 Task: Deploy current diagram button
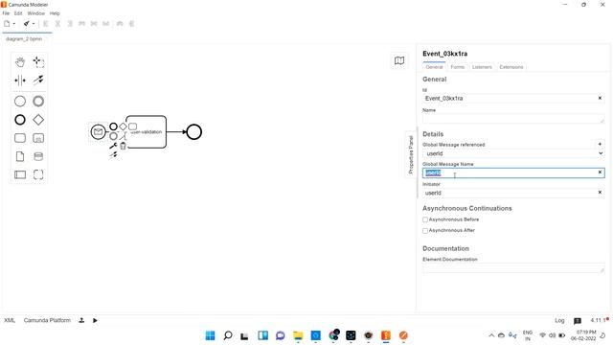81,320
